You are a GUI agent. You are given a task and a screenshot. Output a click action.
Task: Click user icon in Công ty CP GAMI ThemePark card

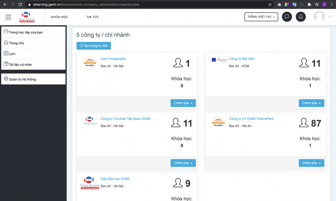[304, 123]
